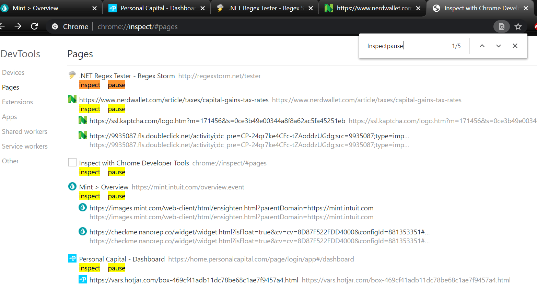Close the .NET Regex Tester tab
The height and width of the screenshot is (291, 537).
point(311,8)
